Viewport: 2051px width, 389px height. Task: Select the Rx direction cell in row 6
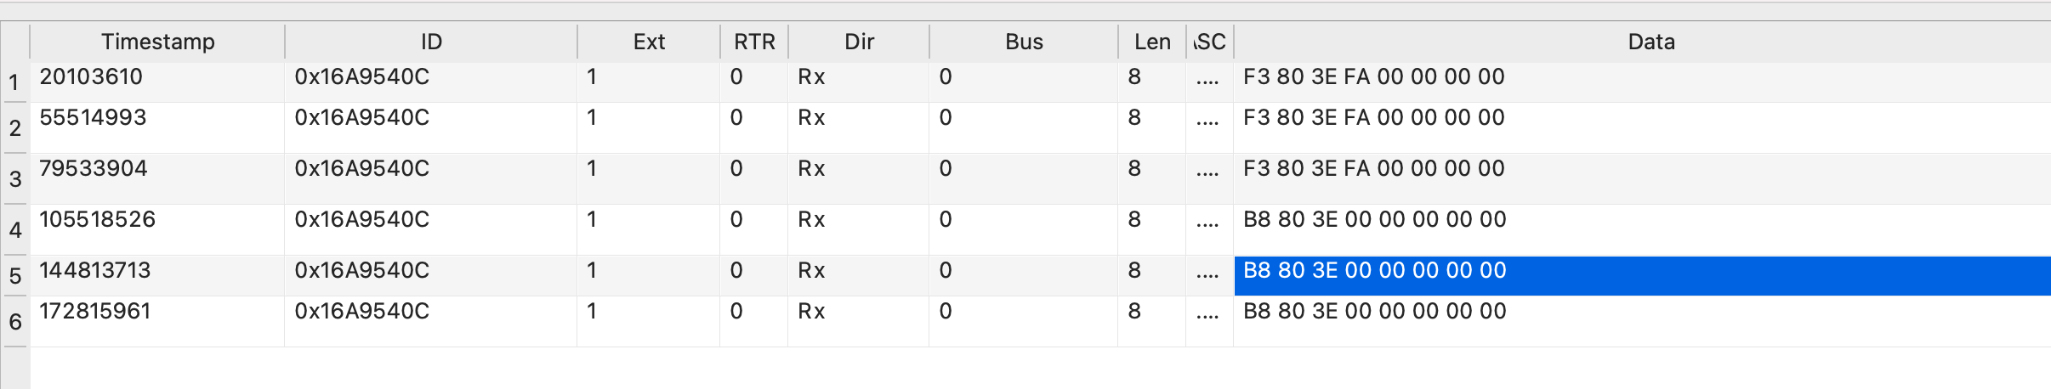point(811,312)
